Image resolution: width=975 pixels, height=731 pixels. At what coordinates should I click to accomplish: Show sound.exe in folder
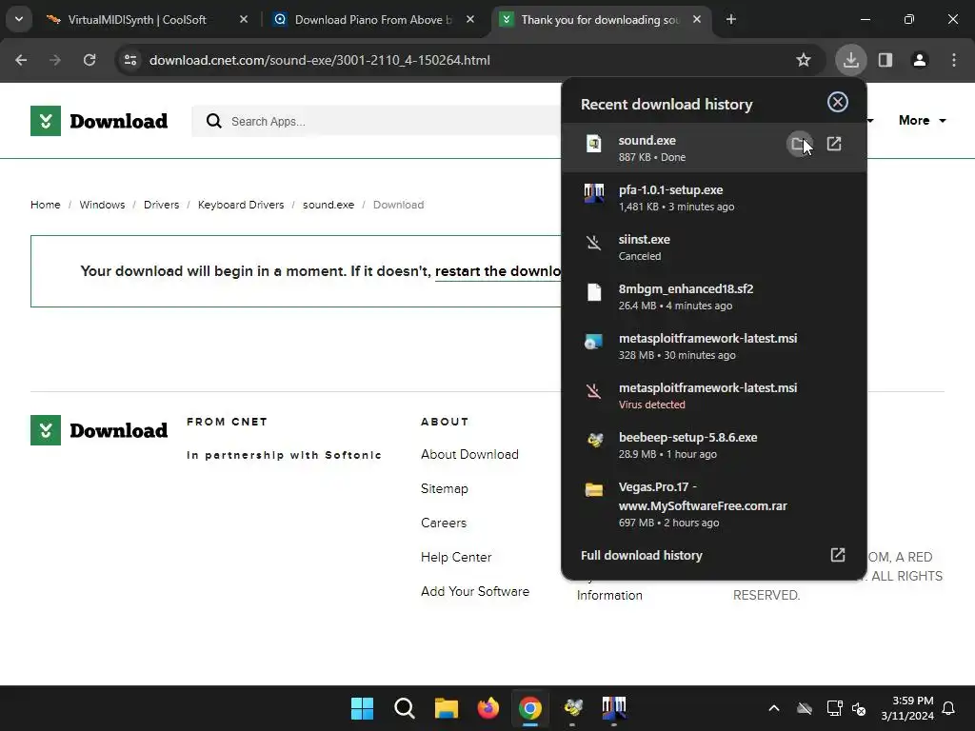800,145
